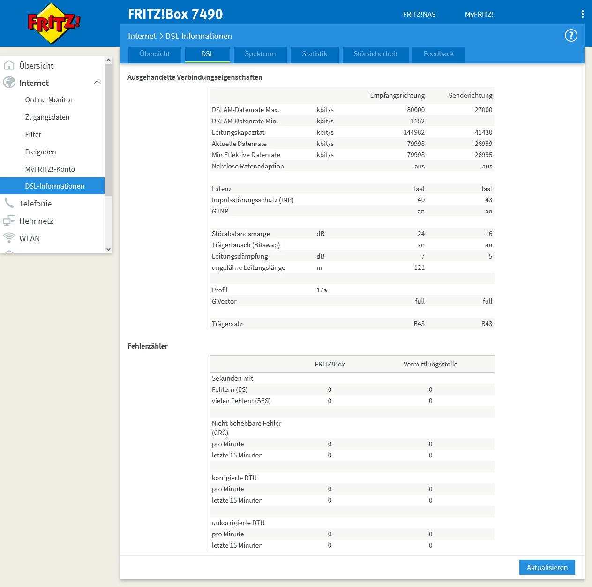
Task: Click Internet in the breadcrumb
Action: point(142,36)
